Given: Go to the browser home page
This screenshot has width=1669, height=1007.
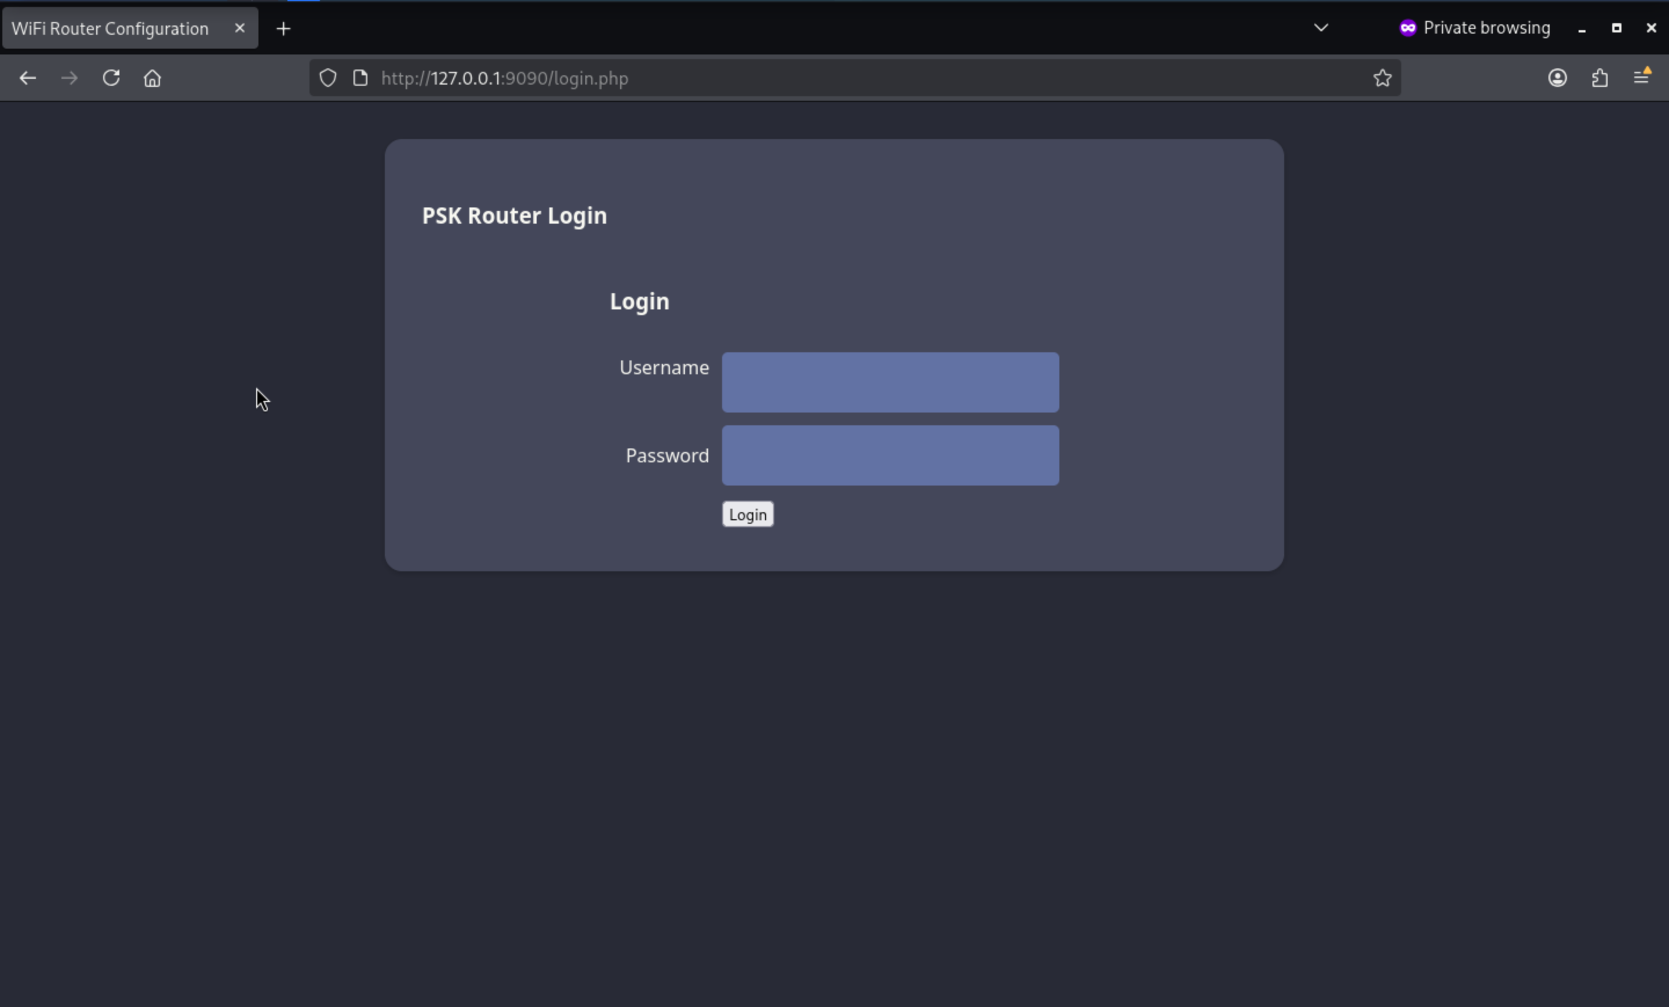Looking at the screenshot, I should [152, 78].
